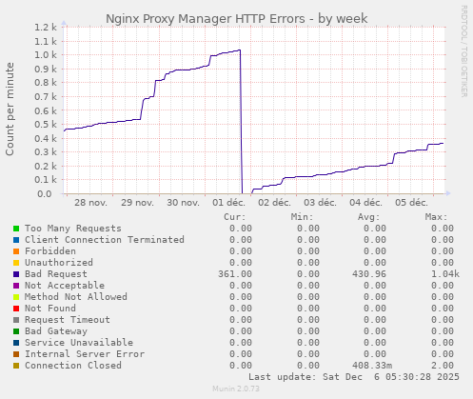Click the 'Connection Closed' legend label

pos(73,366)
